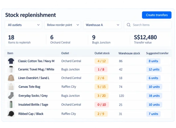176x128 pixels.
Task: Open Everyday Socks / Grey item
Action: coord(33,96)
